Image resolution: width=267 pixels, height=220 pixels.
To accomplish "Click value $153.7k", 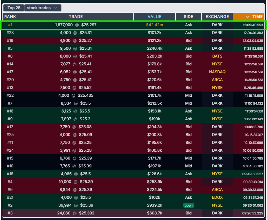I will coord(155,72).
